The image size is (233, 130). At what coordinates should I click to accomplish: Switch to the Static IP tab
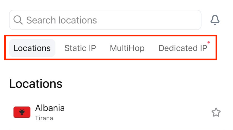[x=80, y=48]
